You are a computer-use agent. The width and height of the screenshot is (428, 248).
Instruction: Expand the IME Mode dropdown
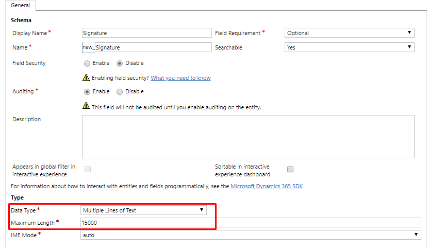tap(251, 235)
